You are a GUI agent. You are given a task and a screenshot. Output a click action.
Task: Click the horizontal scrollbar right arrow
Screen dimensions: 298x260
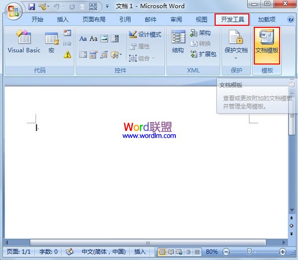coord(284,242)
